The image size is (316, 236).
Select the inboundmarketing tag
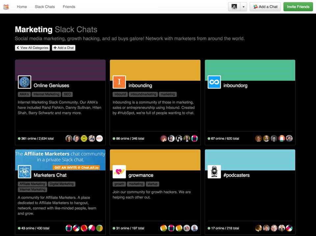[x=143, y=94]
